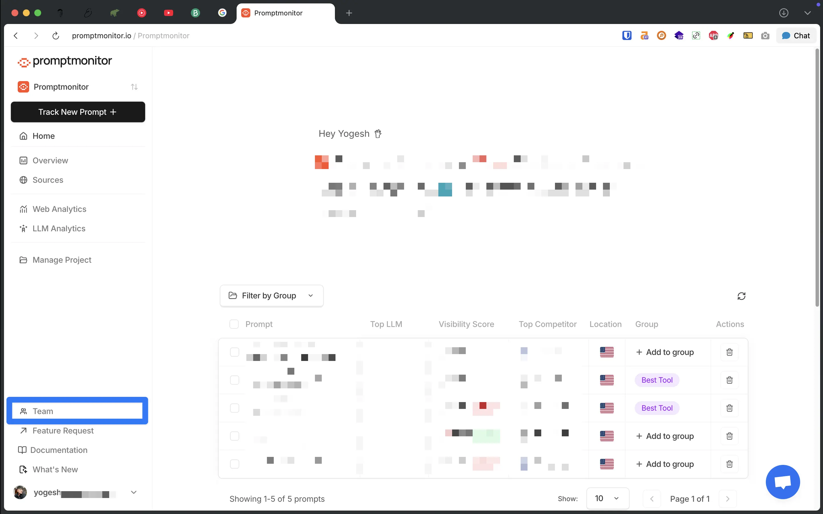
Task: Click the project switcher arrows icon
Action: click(x=134, y=87)
